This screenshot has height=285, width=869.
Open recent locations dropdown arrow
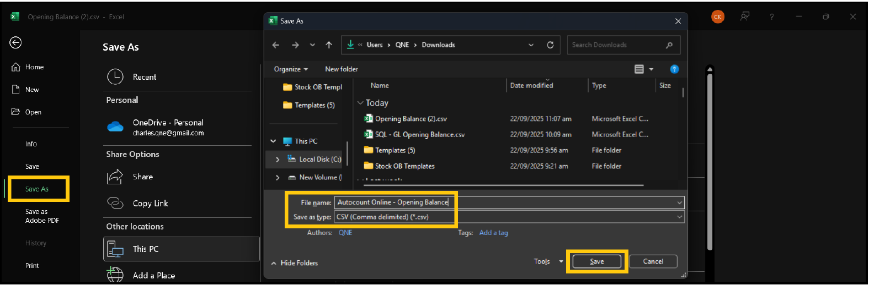tap(312, 45)
